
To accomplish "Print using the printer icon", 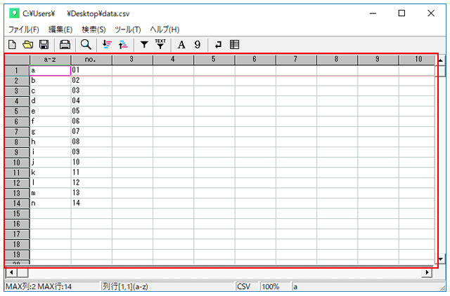I will tap(65, 45).
